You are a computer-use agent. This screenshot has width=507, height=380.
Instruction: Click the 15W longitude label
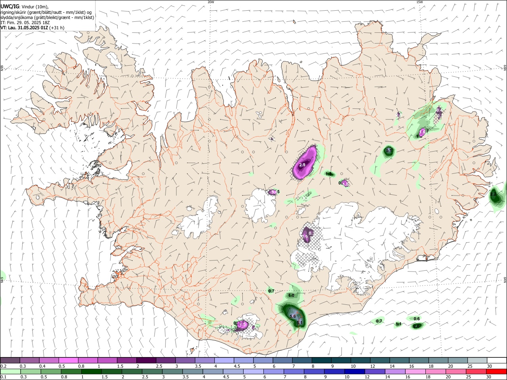(419, 2)
